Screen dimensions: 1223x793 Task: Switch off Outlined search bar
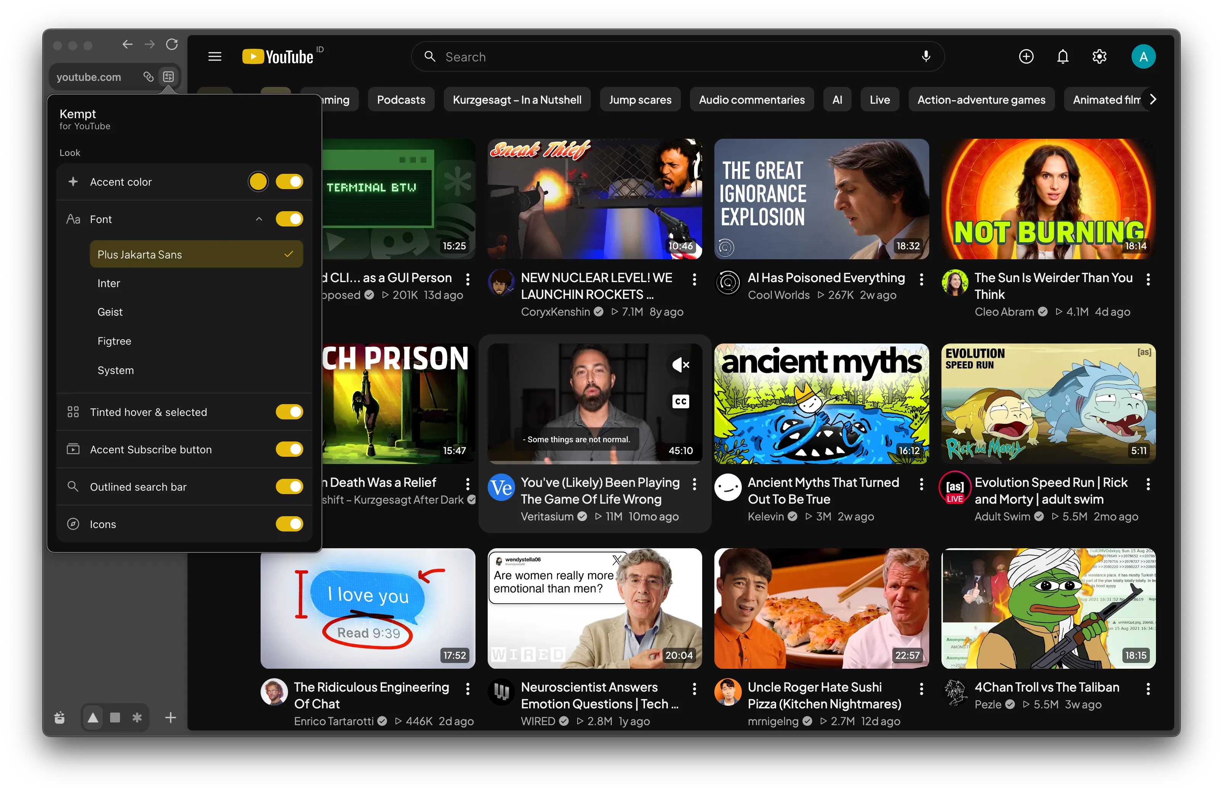(x=289, y=486)
